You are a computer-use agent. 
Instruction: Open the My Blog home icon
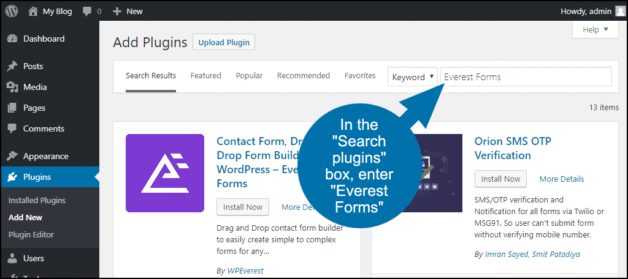click(x=33, y=12)
